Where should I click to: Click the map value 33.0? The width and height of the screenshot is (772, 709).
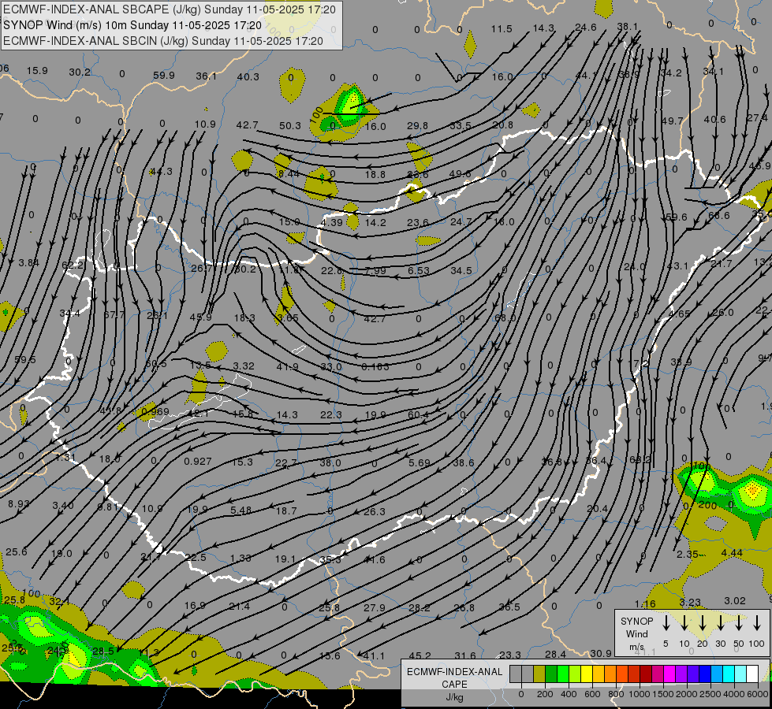point(331,366)
